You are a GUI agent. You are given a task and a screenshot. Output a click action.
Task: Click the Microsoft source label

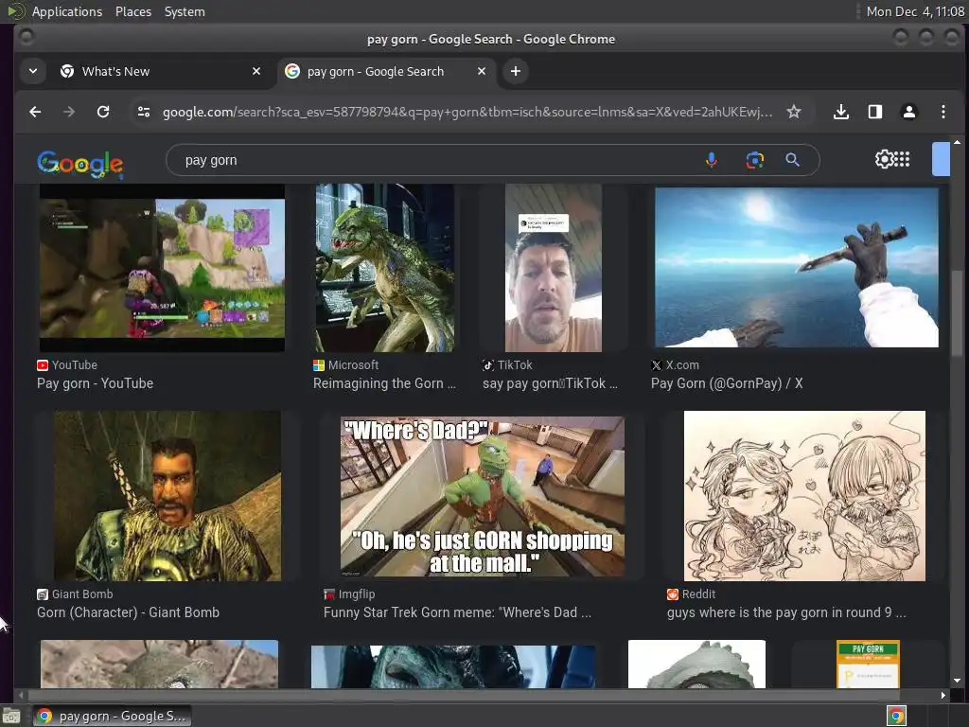353,365
